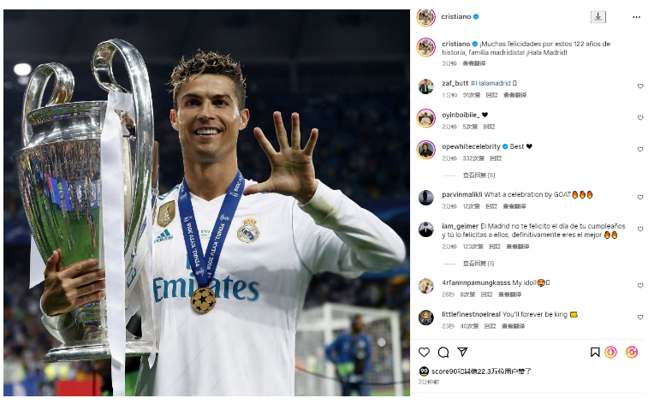Open the three-dot more options menu

(x=636, y=17)
